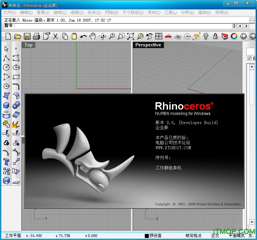Image resolution: width=257 pixels, height=240 pixels.
Task: Open the 曲线(C) menu
Action: coord(60,12)
